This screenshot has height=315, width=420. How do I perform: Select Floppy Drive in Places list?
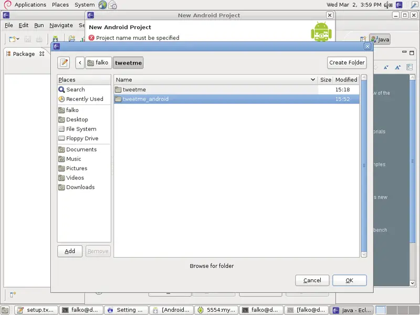[x=84, y=139]
